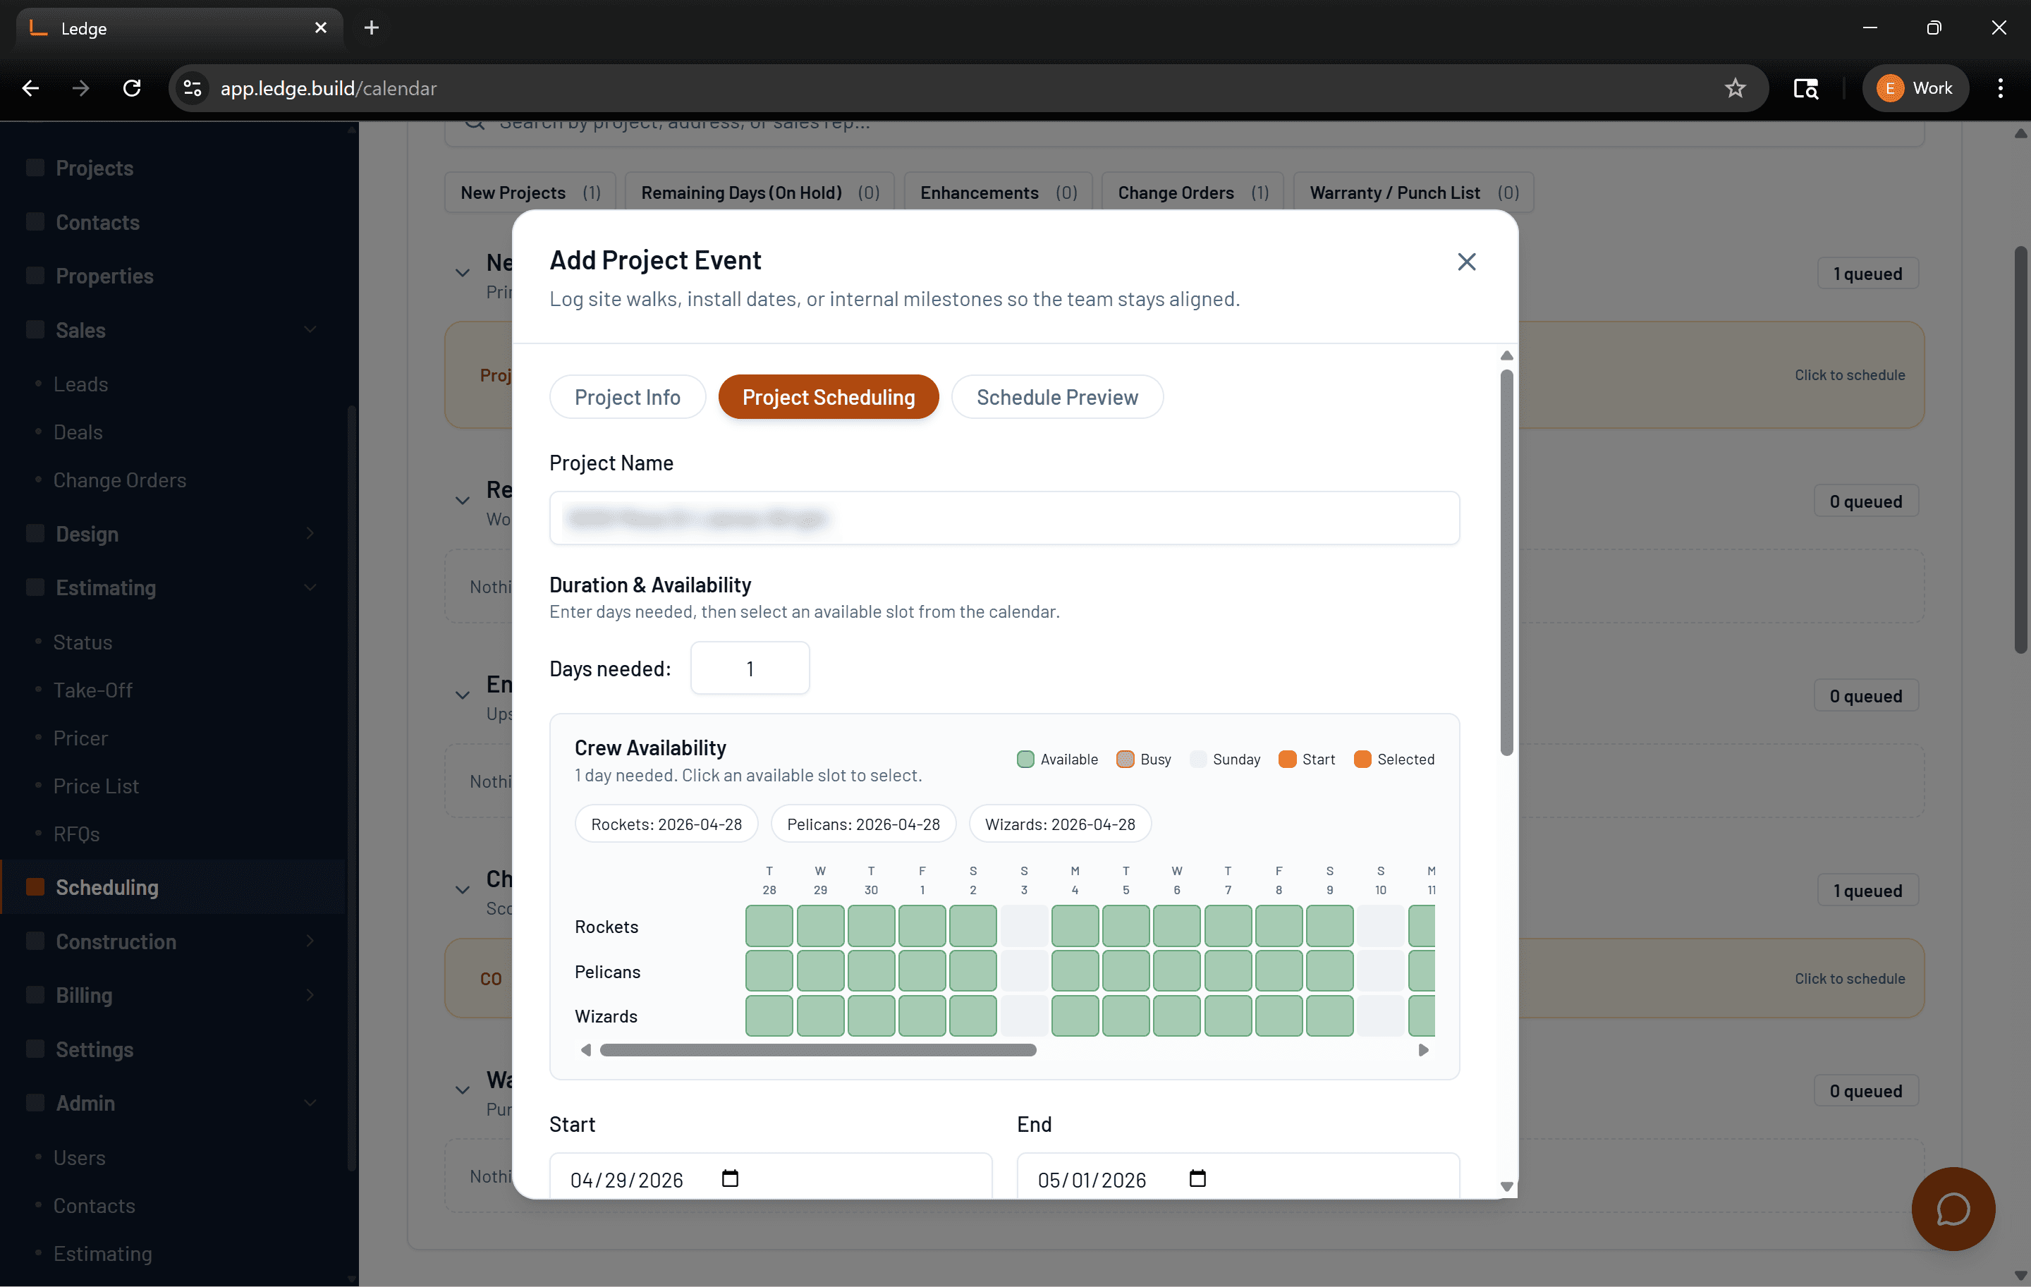This screenshot has height=1287, width=2031.
Task: Select Wizards slot on Friday 8
Action: pos(1279,1015)
